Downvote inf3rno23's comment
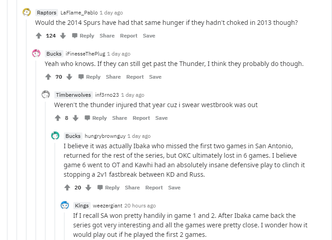This screenshot has width=332, height=240. pyautogui.click(x=76, y=118)
